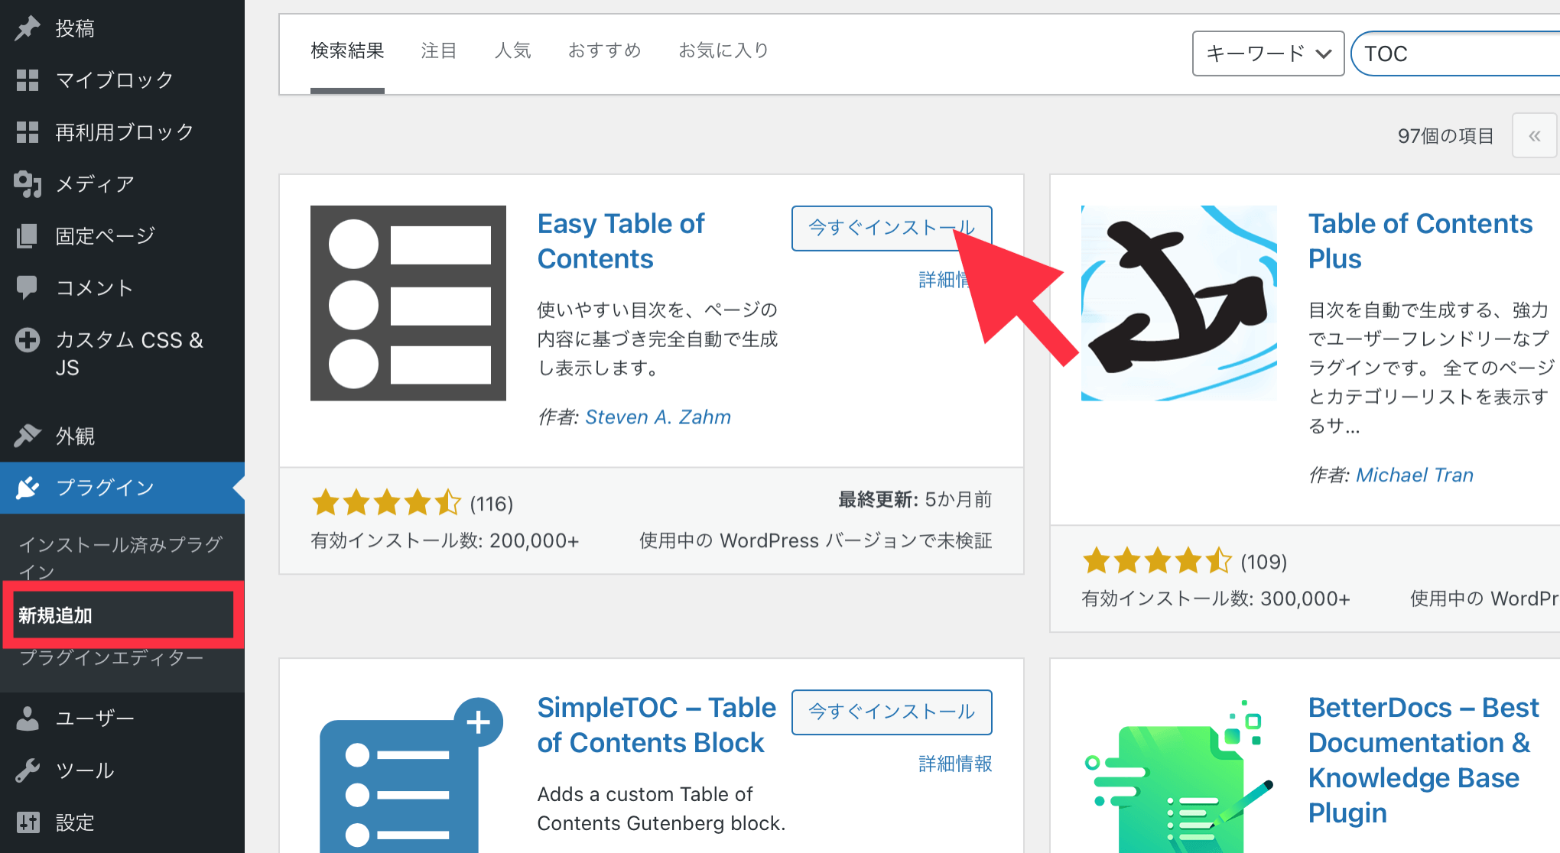Expand the キーワード search type dropdown
Image resolution: width=1560 pixels, height=853 pixels.
tap(1268, 54)
